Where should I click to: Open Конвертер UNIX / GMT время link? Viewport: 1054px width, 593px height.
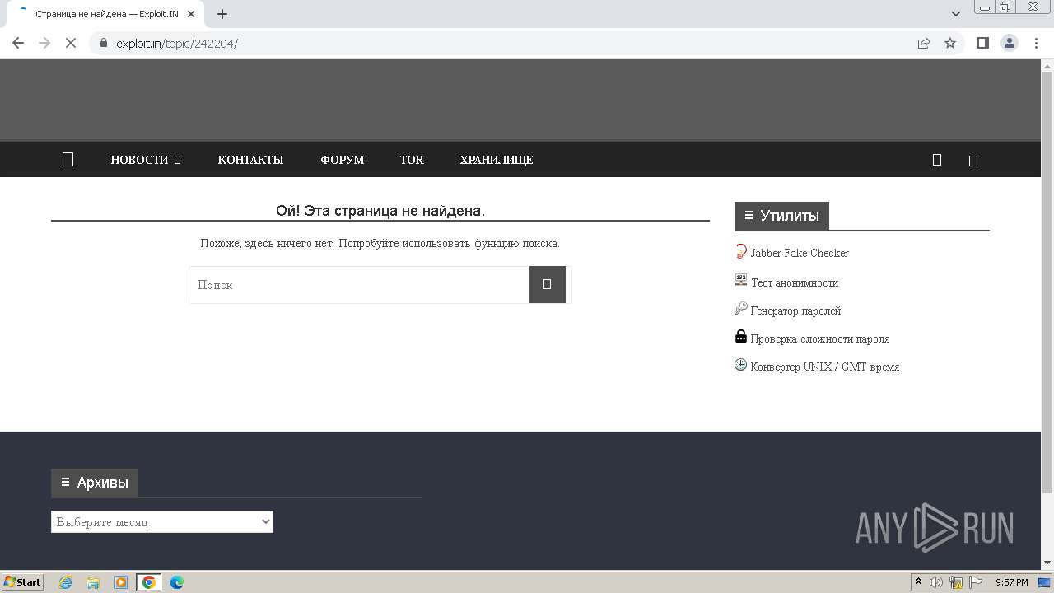(825, 367)
